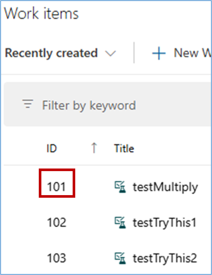The height and width of the screenshot is (275, 212).
Task: Click the filter lines icon
Action: [28, 104]
